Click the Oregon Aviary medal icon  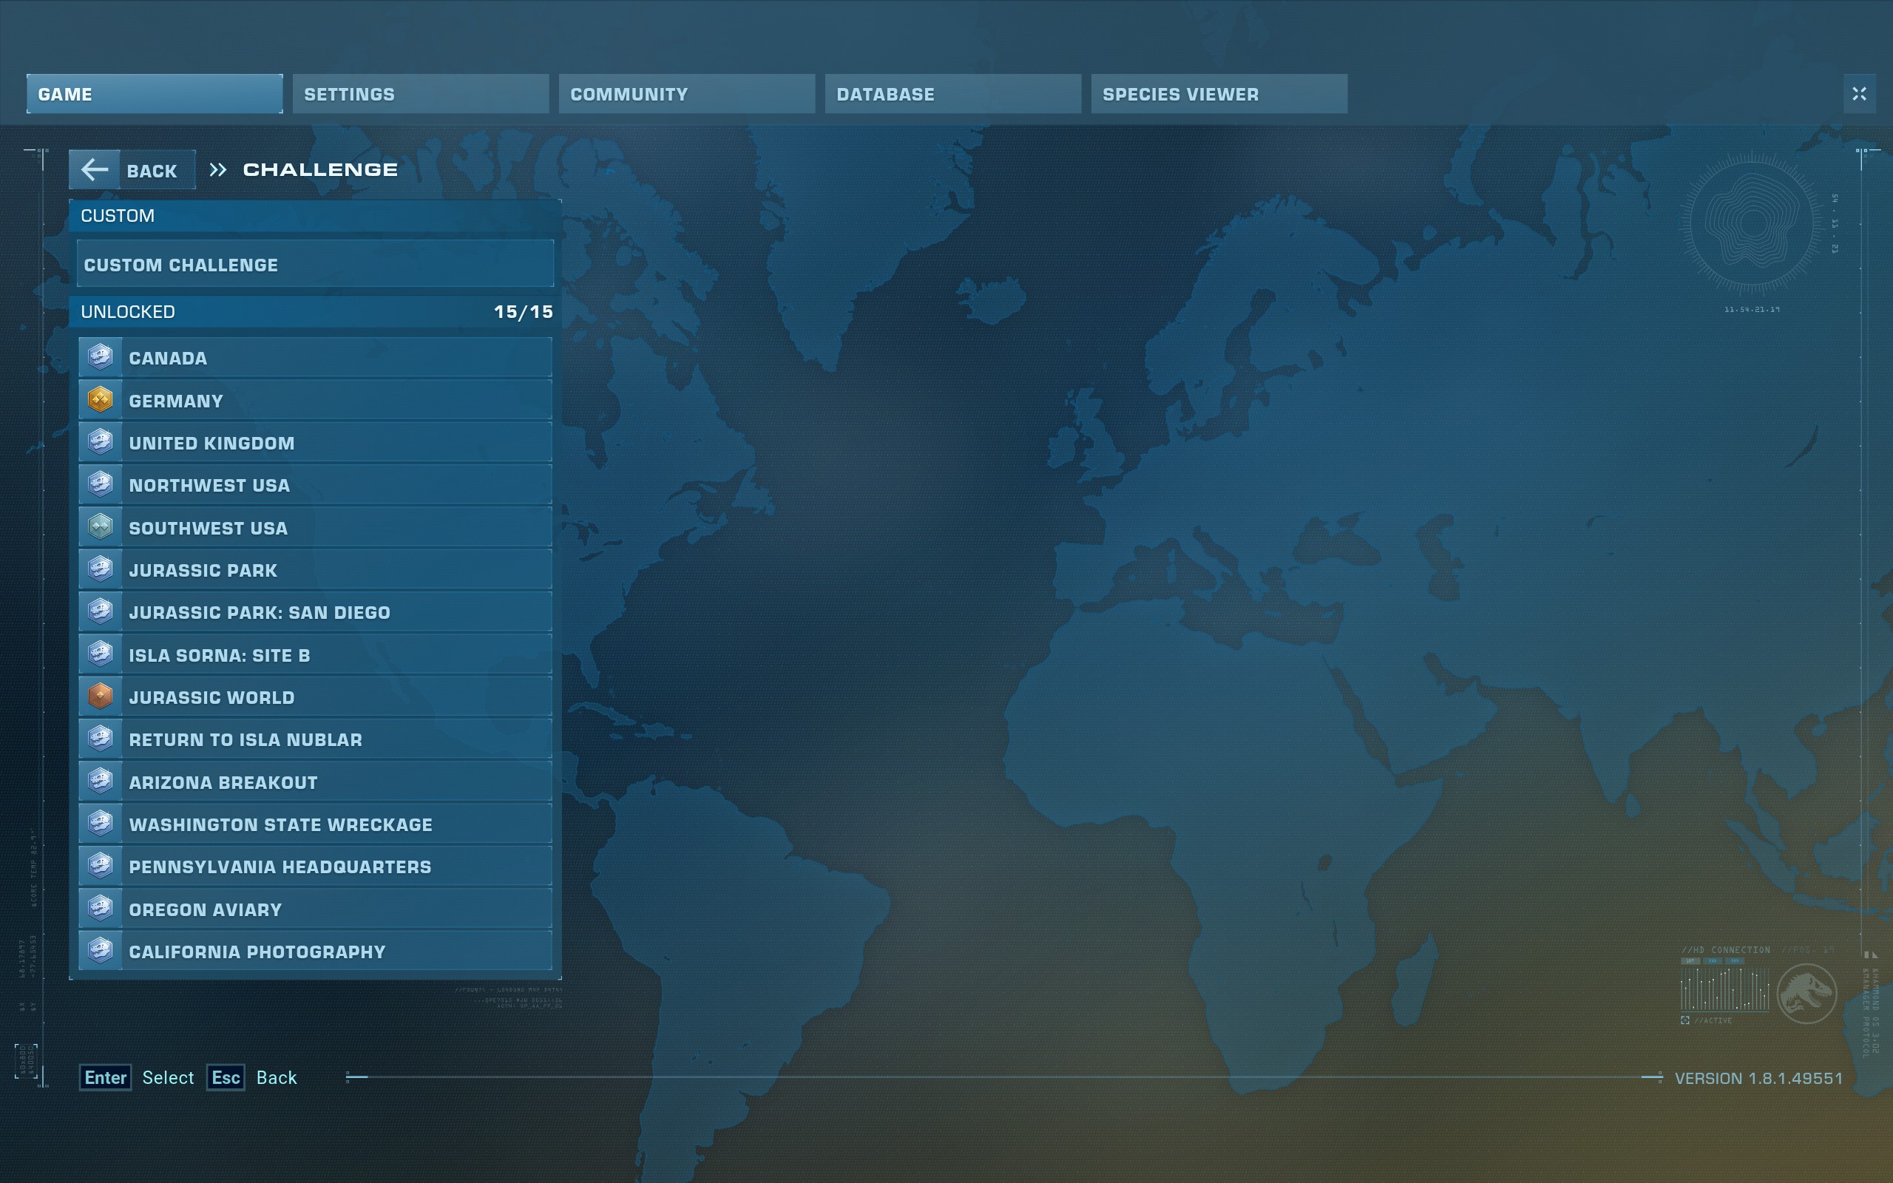[100, 909]
